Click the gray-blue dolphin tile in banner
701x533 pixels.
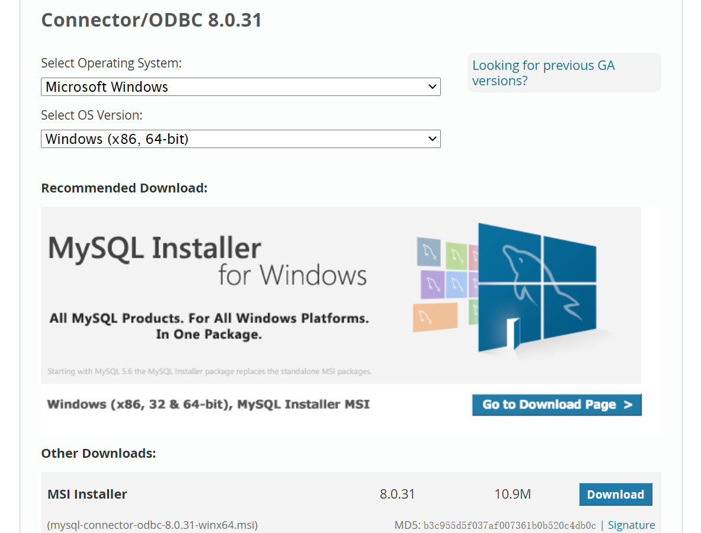[x=428, y=252]
